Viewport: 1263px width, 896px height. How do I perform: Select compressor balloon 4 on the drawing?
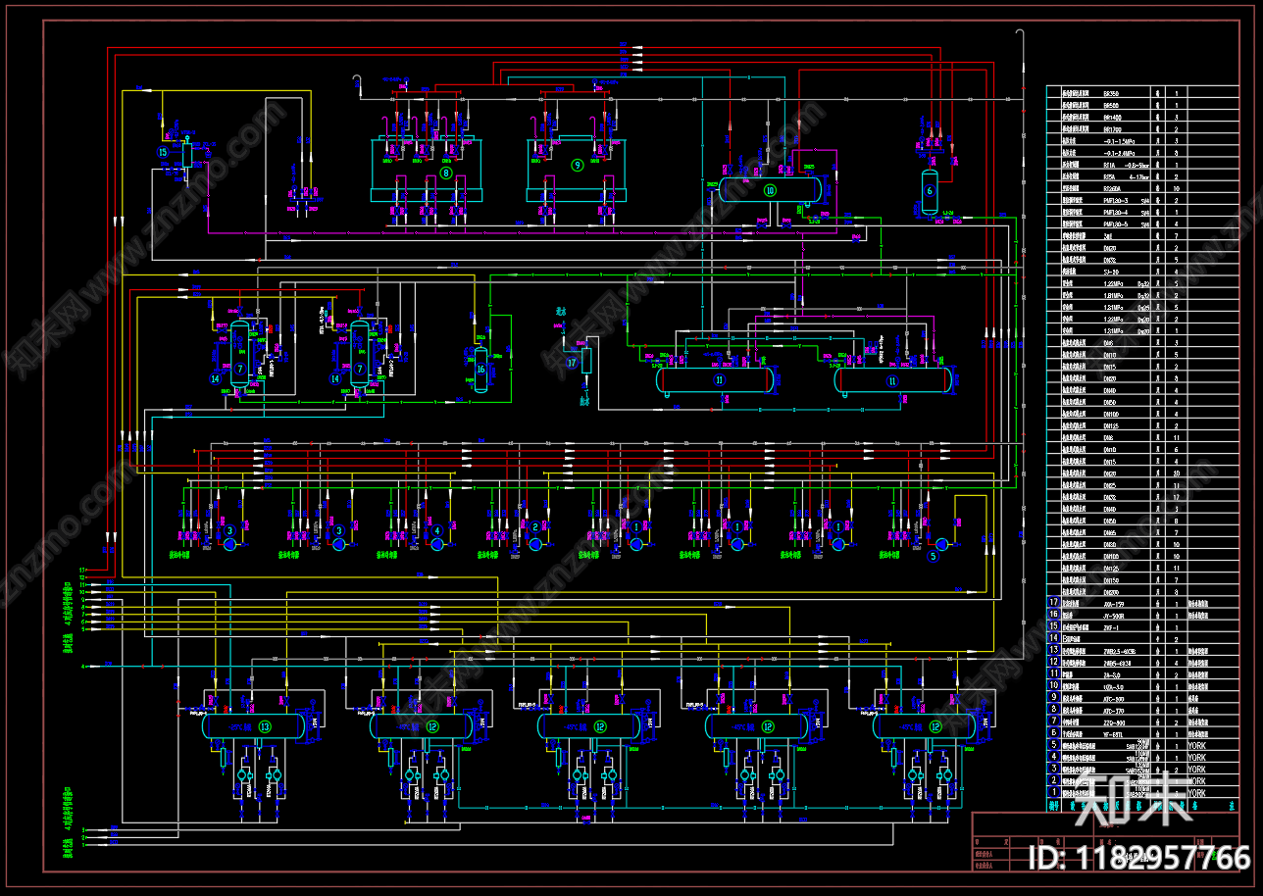pos(437,530)
